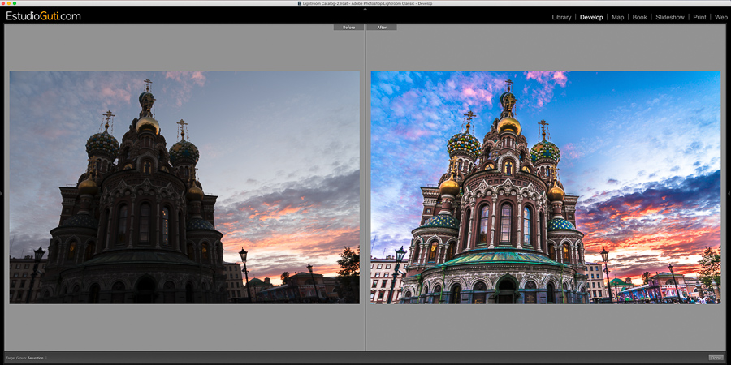This screenshot has height=365, width=731.
Task: Open the Target Group Saturation dropdown
Action: tap(37, 358)
